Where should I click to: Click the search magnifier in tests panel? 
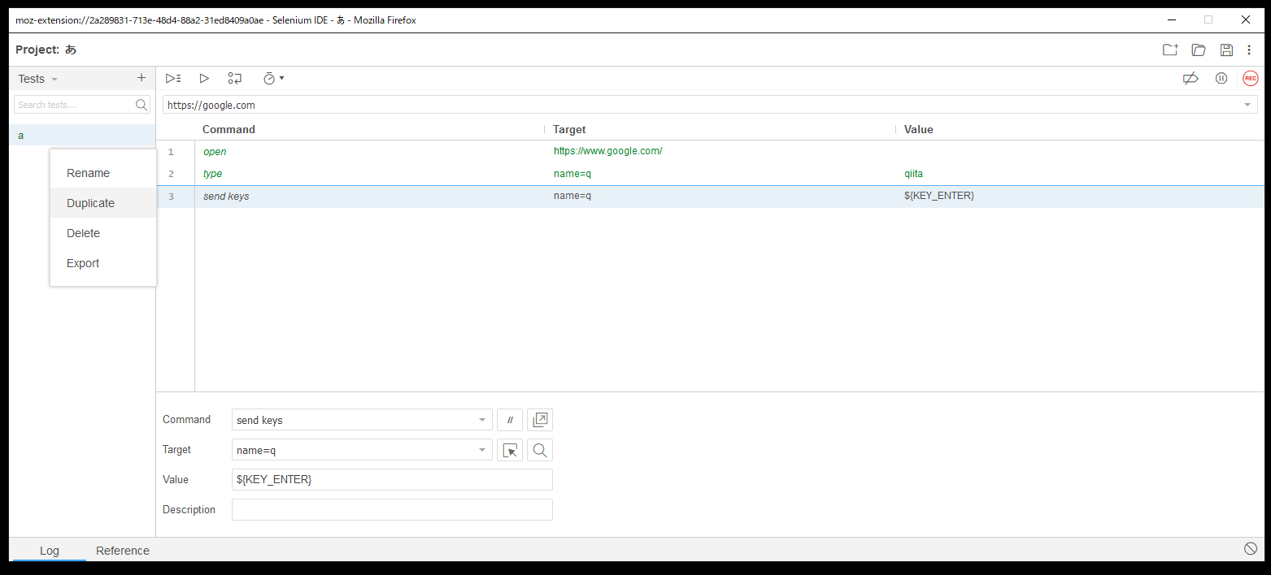141,105
